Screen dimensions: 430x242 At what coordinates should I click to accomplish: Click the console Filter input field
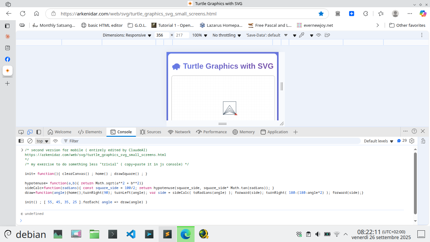coord(214,141)
